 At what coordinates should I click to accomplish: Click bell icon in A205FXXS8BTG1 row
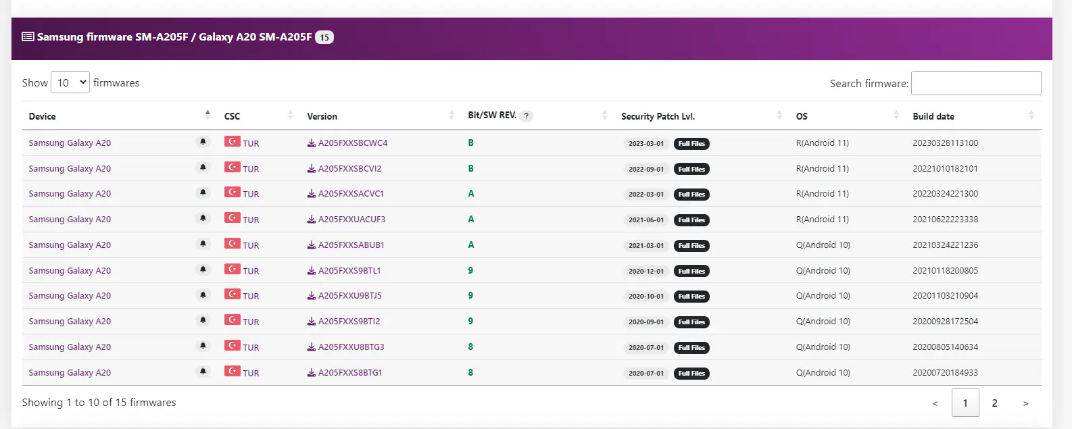tap(203, 372)
